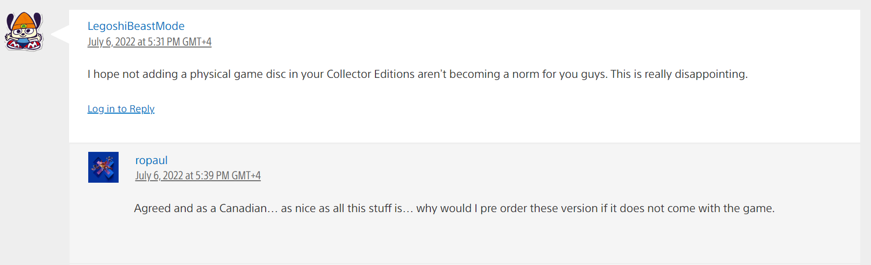Click the words "Collector Editions" in comment
871x265 pixels.
371,74
